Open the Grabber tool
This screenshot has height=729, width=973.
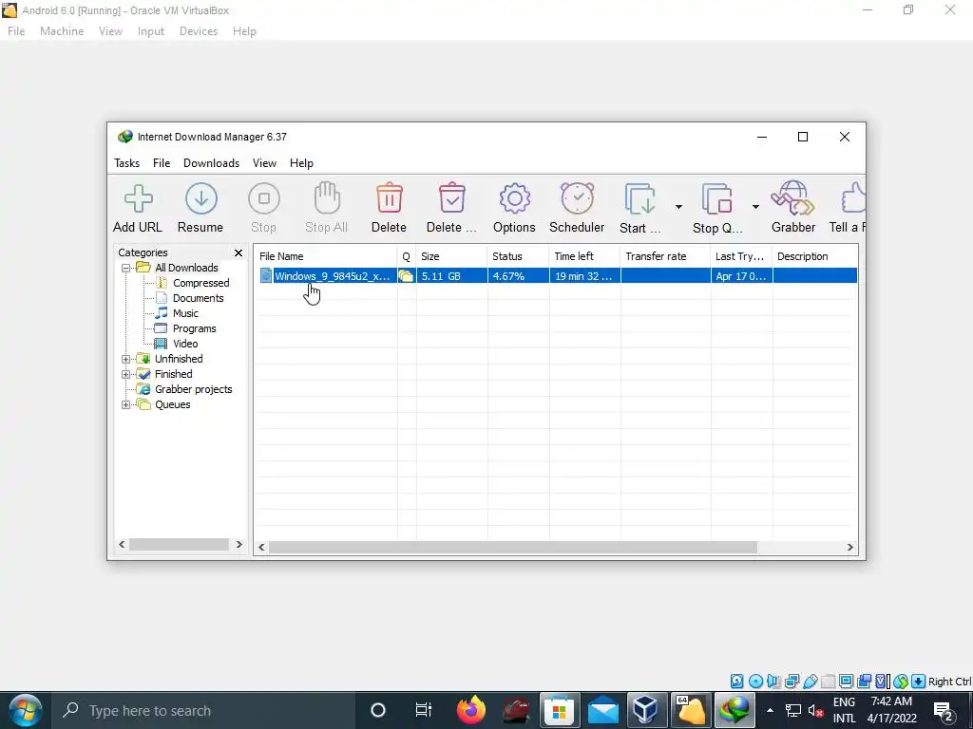pyautogui.click(x=793, y=208)
